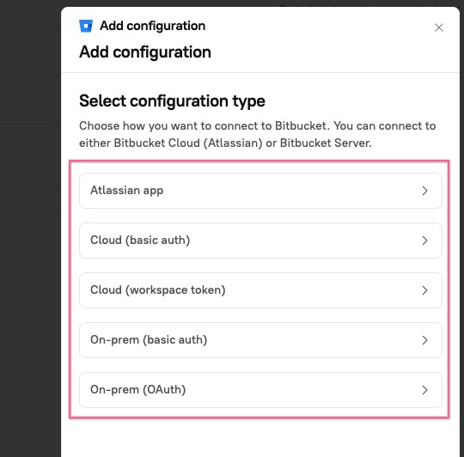The height and width of the screenshot is (457, 464).
Task: Click the chevron arrow beside Atlassian app
Action: (425, 191)
